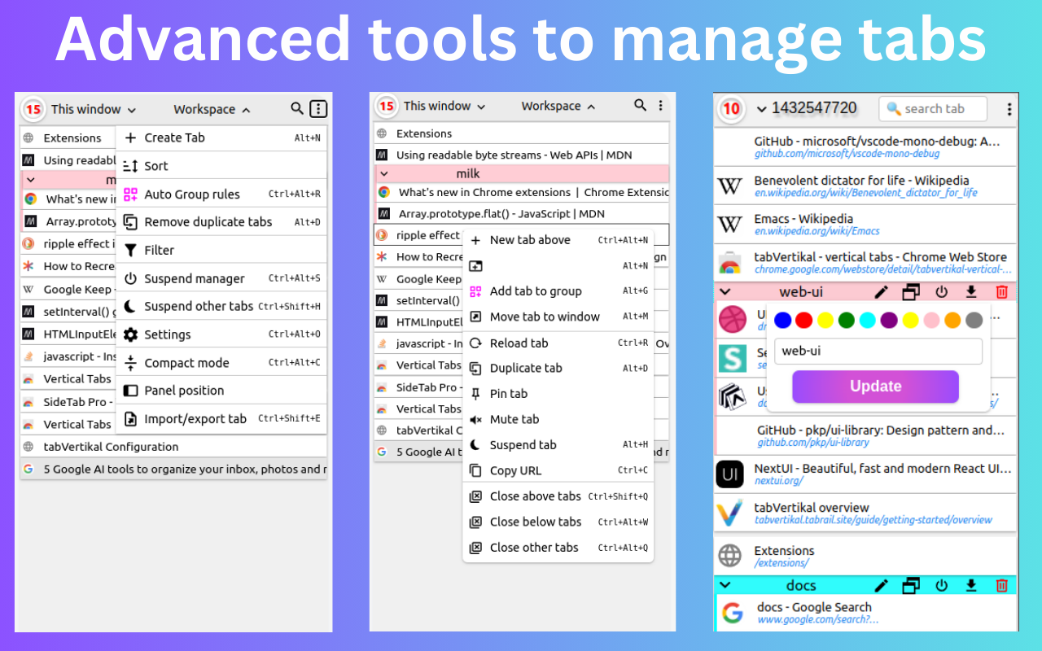
Task: Collapse the Workspace dropdown in the left panel
Action: (x=212, y=109)
